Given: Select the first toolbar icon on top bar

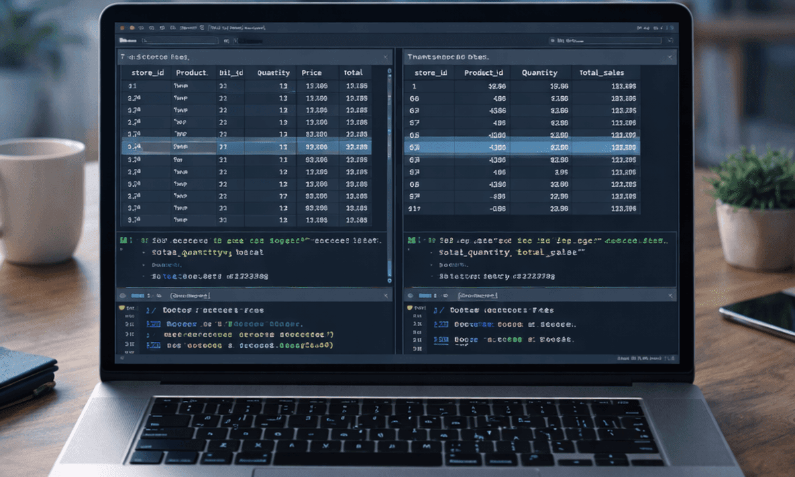Looking at the screenshot, I should (122, 27).
